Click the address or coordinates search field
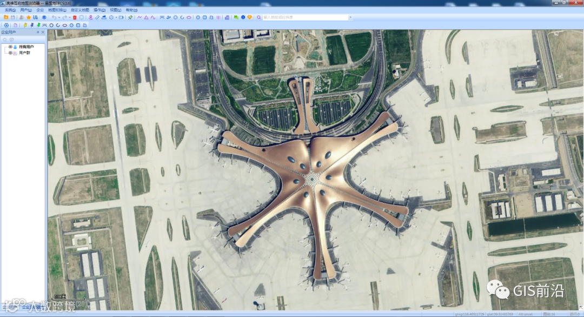584x317 pixels. pyautogui.click(x=306, y=17)
